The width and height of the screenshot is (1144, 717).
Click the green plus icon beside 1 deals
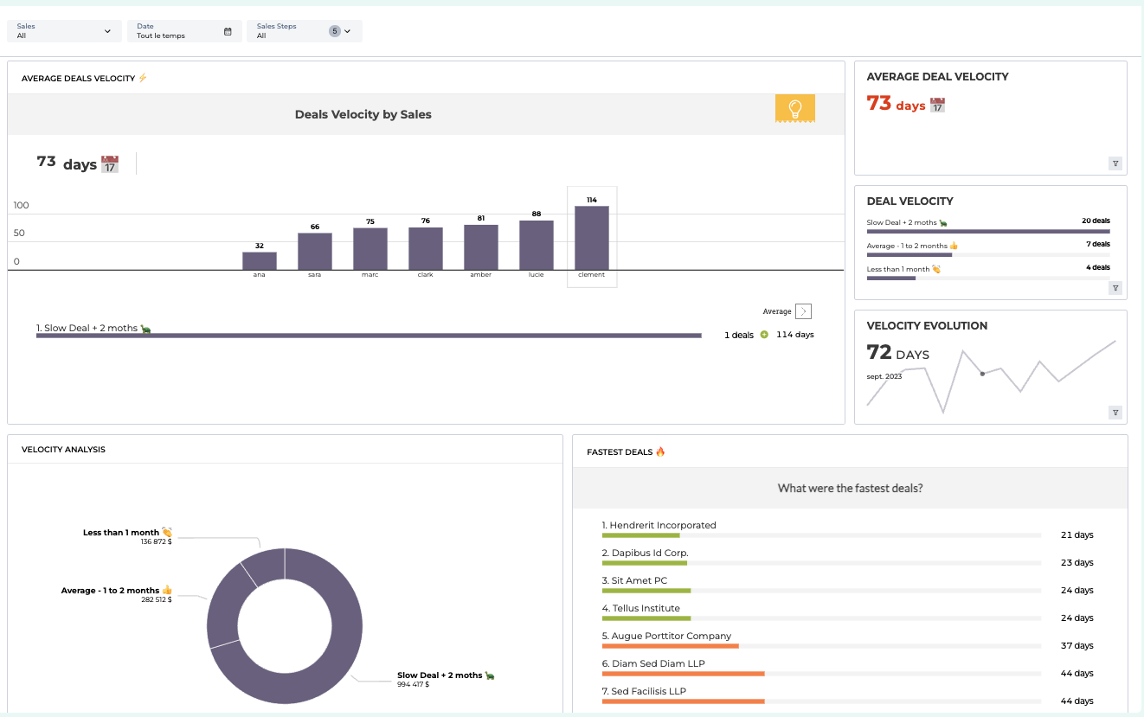(x=764, y=335)
